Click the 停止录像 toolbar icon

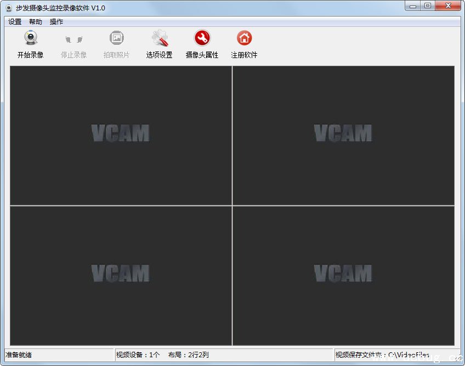pyautogui.click(x=73, y=39)
